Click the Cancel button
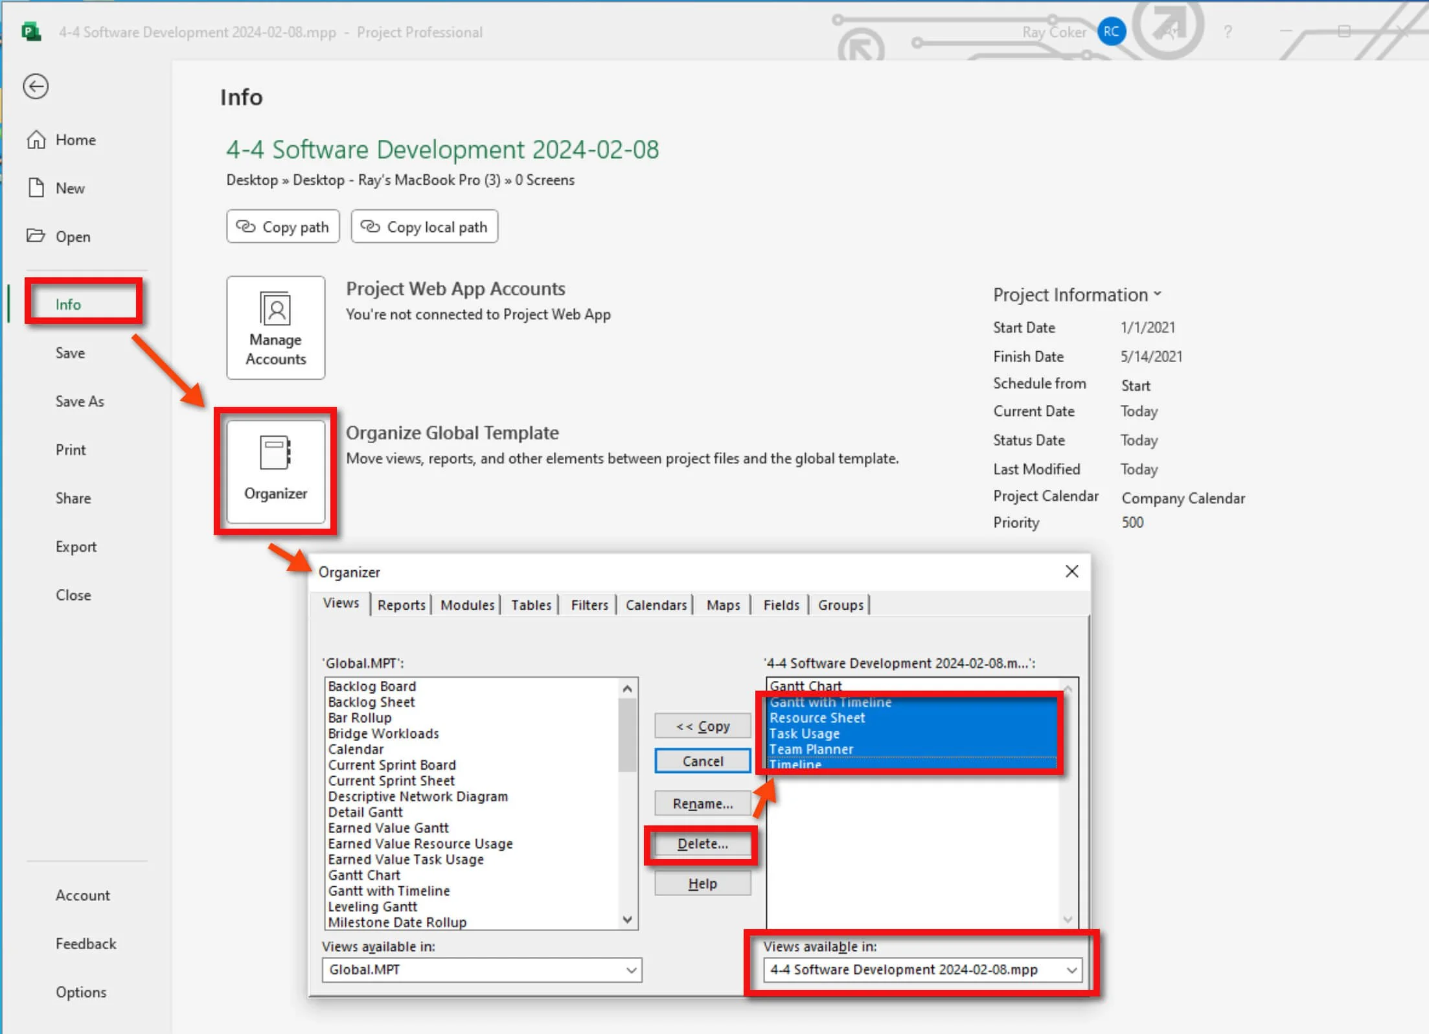1429x1034 pixels. (x=703, y=761)
